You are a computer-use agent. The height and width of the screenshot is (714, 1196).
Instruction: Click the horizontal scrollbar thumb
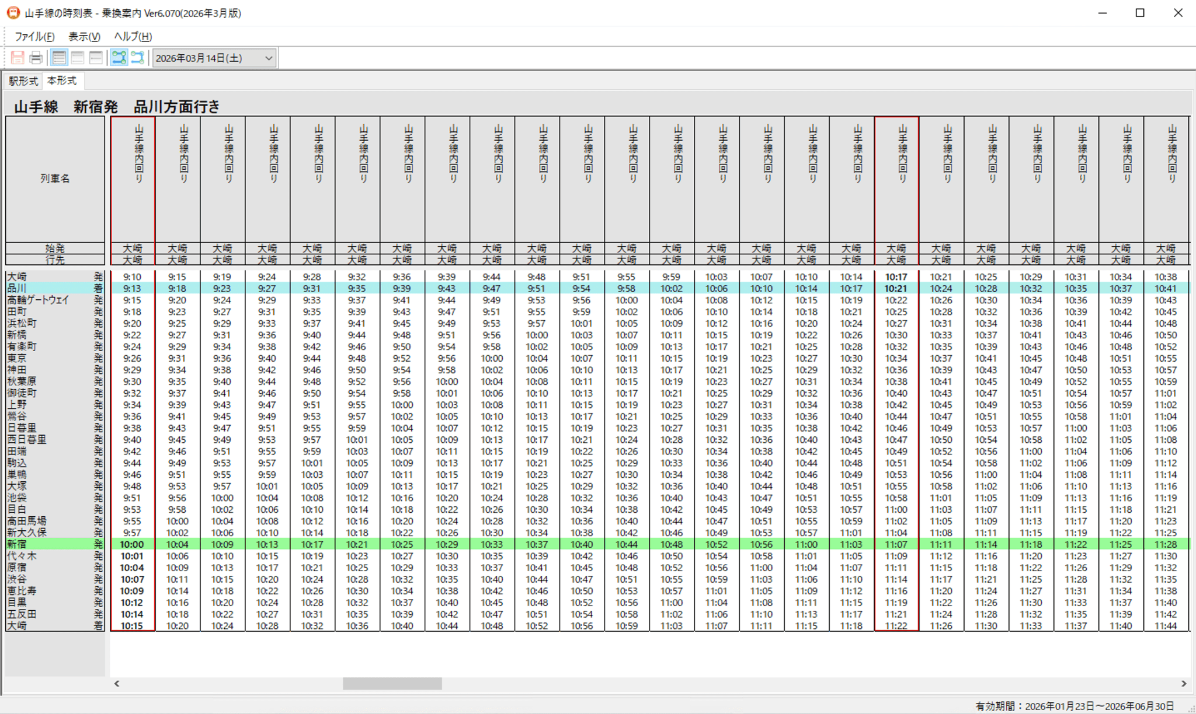[392, 684]
